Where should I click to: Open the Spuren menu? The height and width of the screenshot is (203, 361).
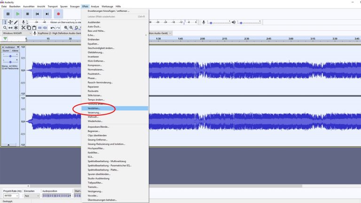point(64,7)
